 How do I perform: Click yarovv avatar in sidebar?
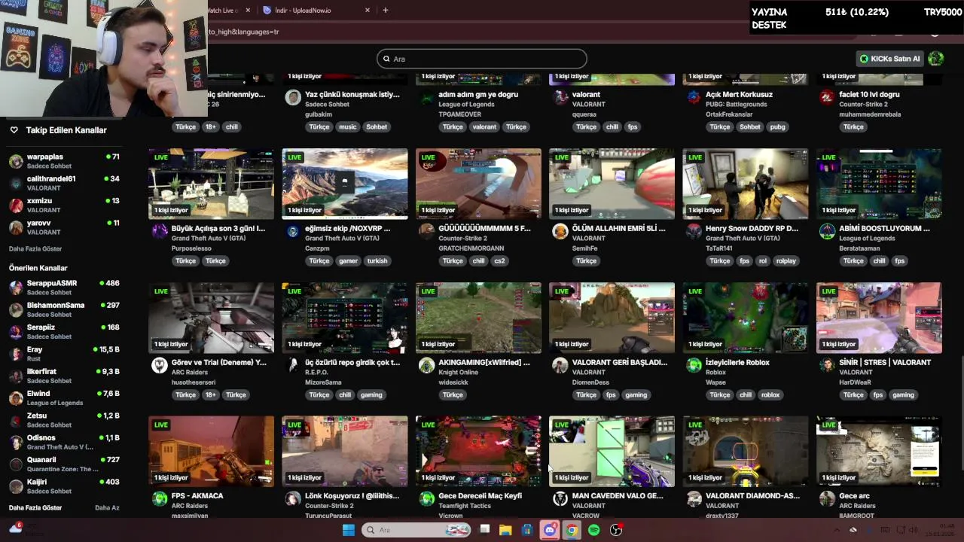pyautogui.click(x=16, y=227)
